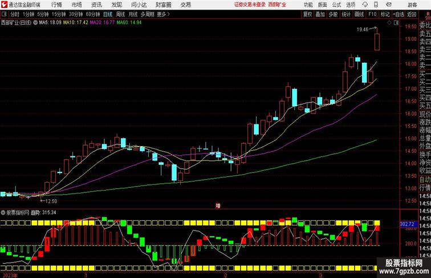Image resolution: width=431 pixels, height=278 pixels.
Task: Click the 多股 multi-stock button
Action: click(333, 14)
